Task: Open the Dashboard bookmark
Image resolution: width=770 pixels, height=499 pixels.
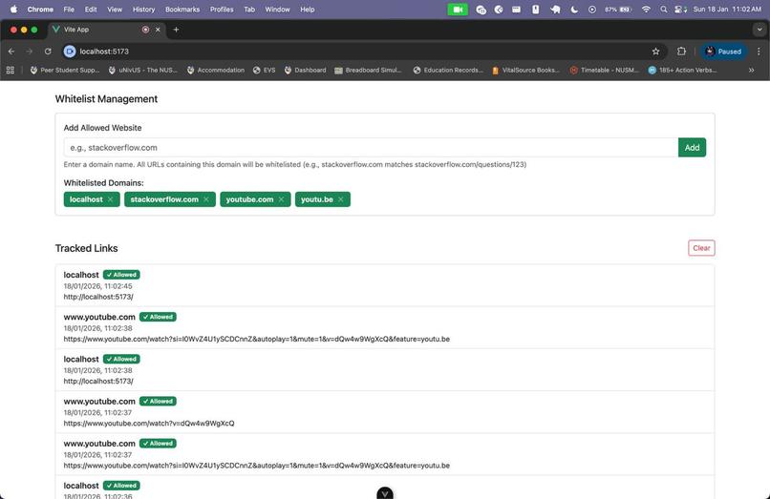Action: (305, 71)
